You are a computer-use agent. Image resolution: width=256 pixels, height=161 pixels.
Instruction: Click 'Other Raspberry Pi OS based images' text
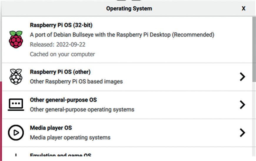pos(76,82)
